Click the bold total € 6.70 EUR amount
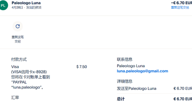Viewport: 192px width, 102px height. [182, 99]
